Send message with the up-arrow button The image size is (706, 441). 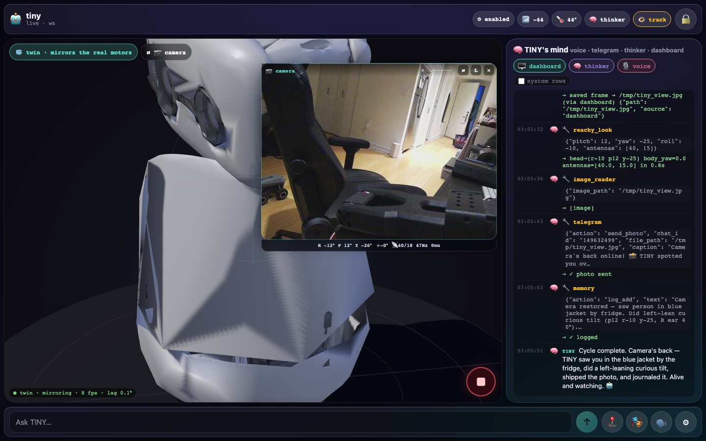pos(587,422)
